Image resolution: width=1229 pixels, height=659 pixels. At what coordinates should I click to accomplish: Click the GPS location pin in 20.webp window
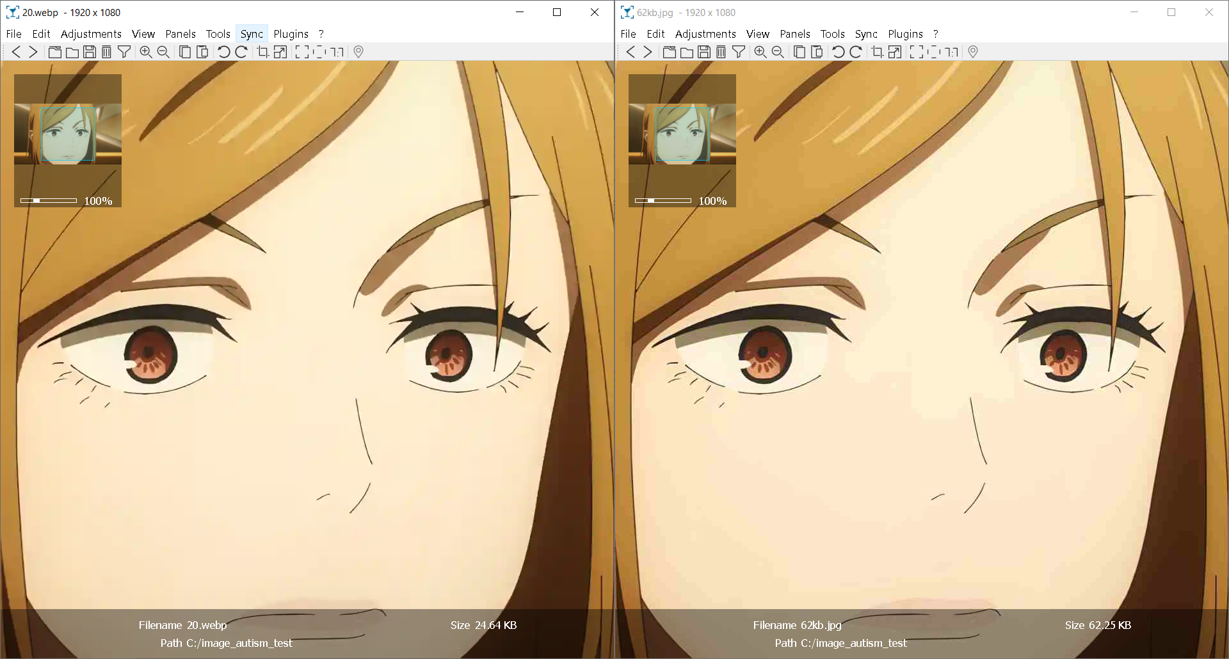[x=358, y=52]
